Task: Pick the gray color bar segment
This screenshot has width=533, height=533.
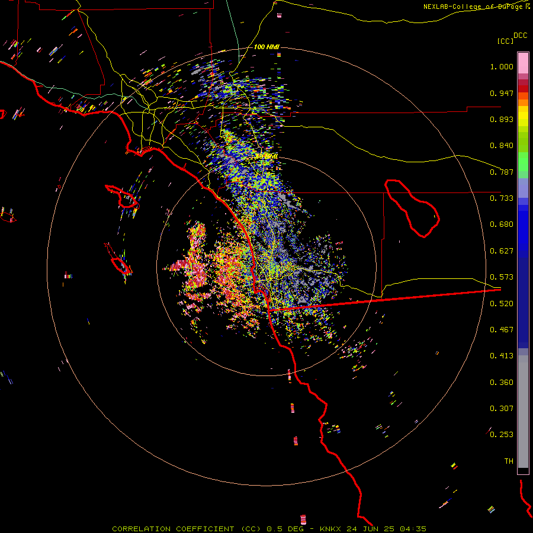Action: tap(523, 412)
